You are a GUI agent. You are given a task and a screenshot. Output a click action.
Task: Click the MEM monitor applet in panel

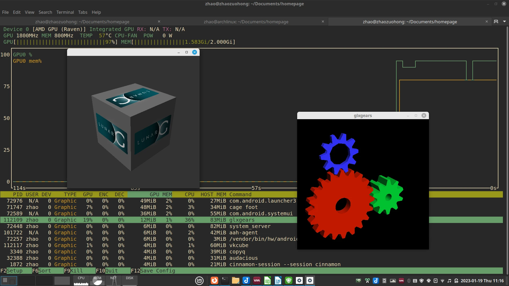[x=97, y=280]
